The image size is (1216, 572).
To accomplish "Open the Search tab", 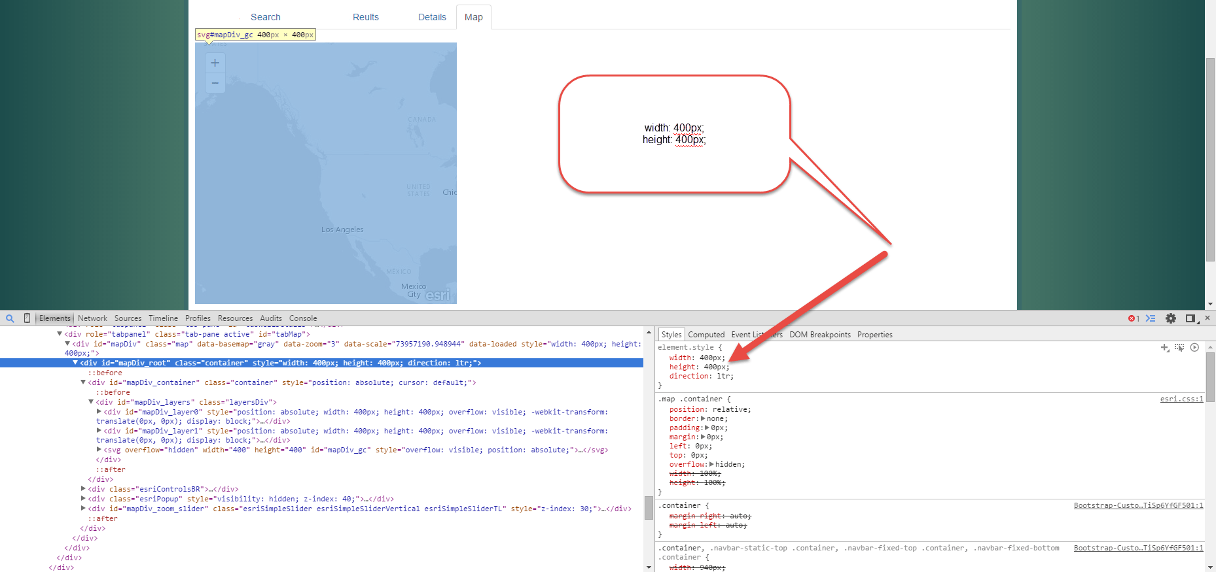I will [266, 17].
